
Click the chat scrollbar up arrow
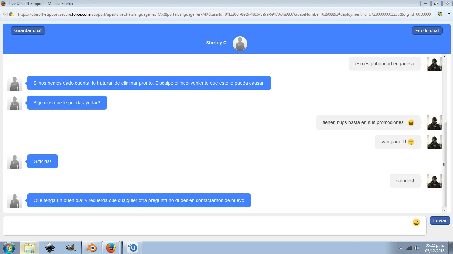point(445,57)
